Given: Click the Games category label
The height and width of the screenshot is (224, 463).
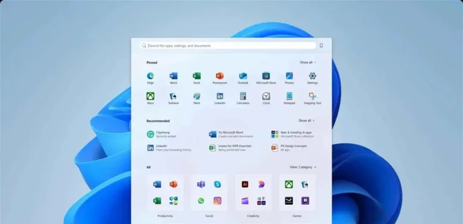Looking at the screenshot, I should click(297, 216).
